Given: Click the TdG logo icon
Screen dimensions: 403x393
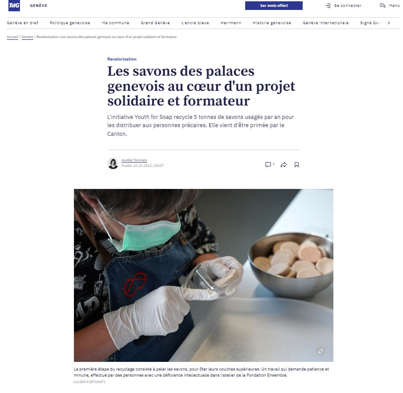Looking at the screenshot, I should point(14,6).
